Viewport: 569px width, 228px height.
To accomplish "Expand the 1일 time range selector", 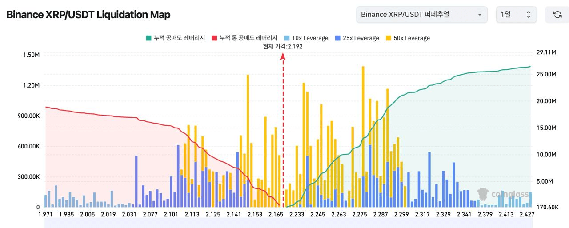I will click(x=516, y=15).
